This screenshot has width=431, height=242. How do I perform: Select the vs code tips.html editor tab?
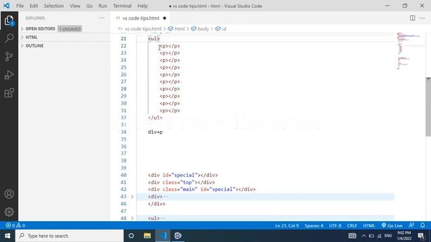pos(141,18)
